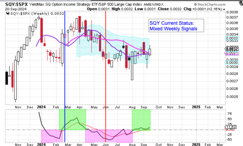This screenshot has height=146, width=243.
Task: Click the first green shaded indicator zone
Action: [x=72, y=120]
